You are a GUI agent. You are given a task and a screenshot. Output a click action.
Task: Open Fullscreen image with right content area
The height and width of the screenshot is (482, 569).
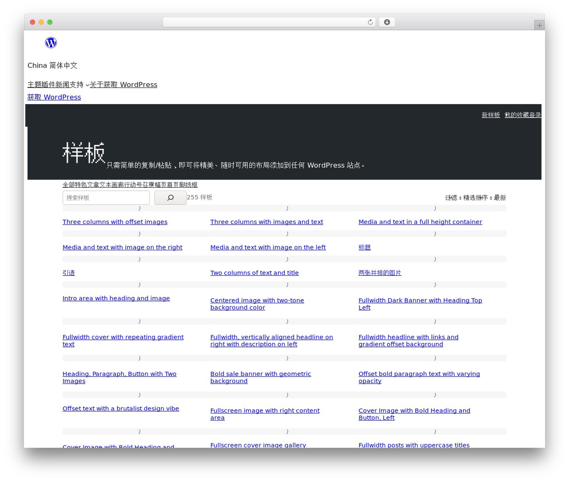(265, 414)
